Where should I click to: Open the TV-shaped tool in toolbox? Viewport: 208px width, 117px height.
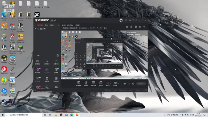(47, 80)
